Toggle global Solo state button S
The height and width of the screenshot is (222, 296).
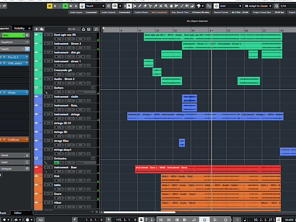click(x=55, y=6)
